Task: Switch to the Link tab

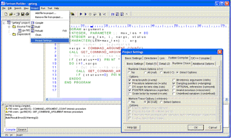Action: tap(162, 58)
